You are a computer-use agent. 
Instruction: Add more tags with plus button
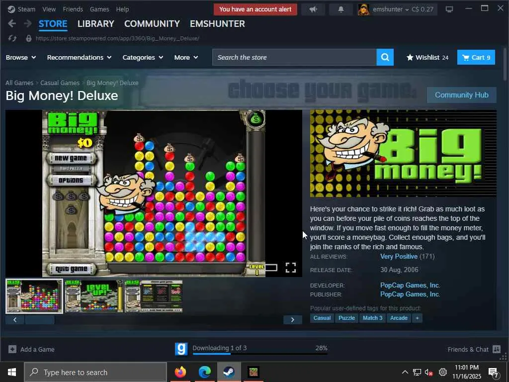pos(417,318)
